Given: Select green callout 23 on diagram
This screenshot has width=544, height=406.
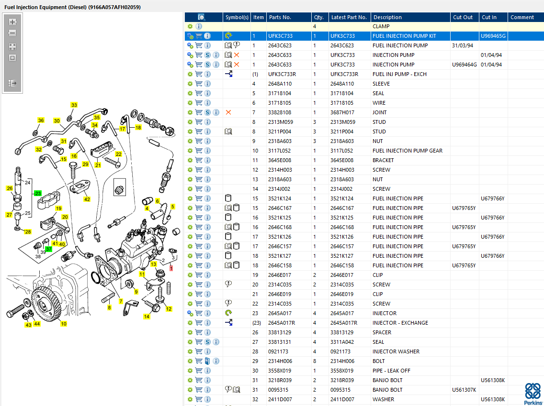Looking at the screenshot, I should pos(37,193).
